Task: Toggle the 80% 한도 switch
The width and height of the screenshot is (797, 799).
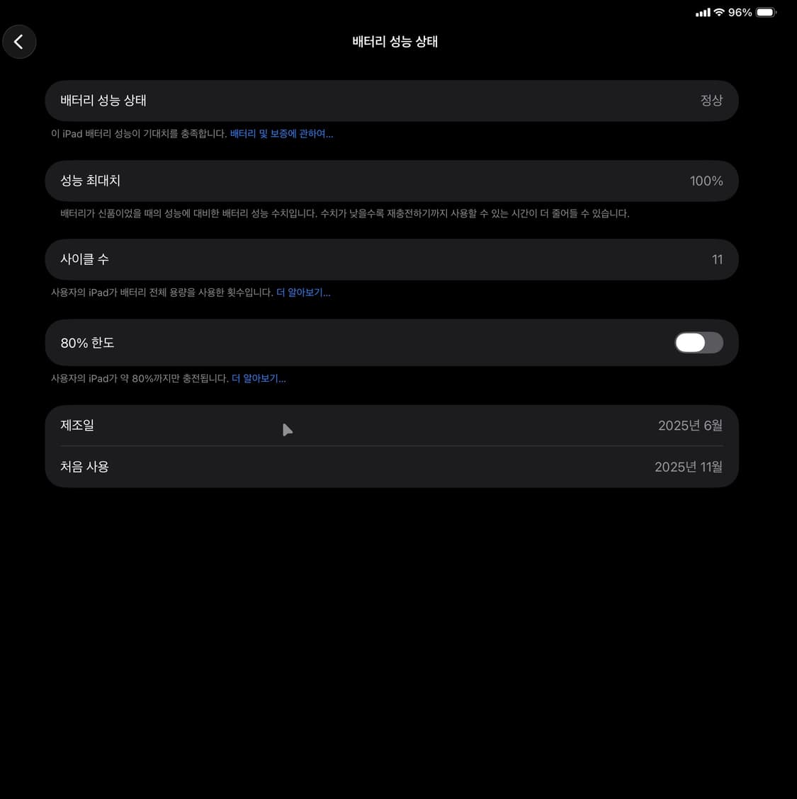Action: pyautogui.click(x=699, y=342)
